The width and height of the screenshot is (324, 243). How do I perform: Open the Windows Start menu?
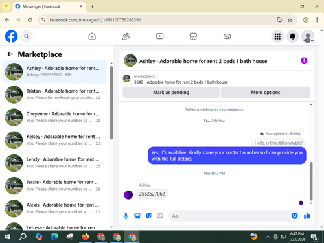[8, 237]
